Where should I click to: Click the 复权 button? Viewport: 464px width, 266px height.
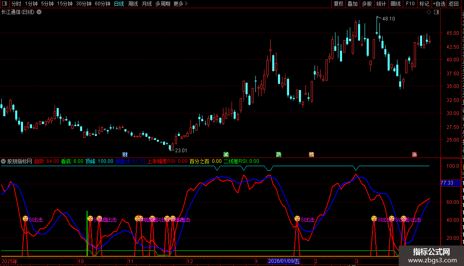pyautogui.click(x=338, y=4)
